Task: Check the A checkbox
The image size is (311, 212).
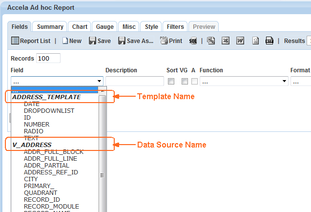Action: (x=194, y=81)
